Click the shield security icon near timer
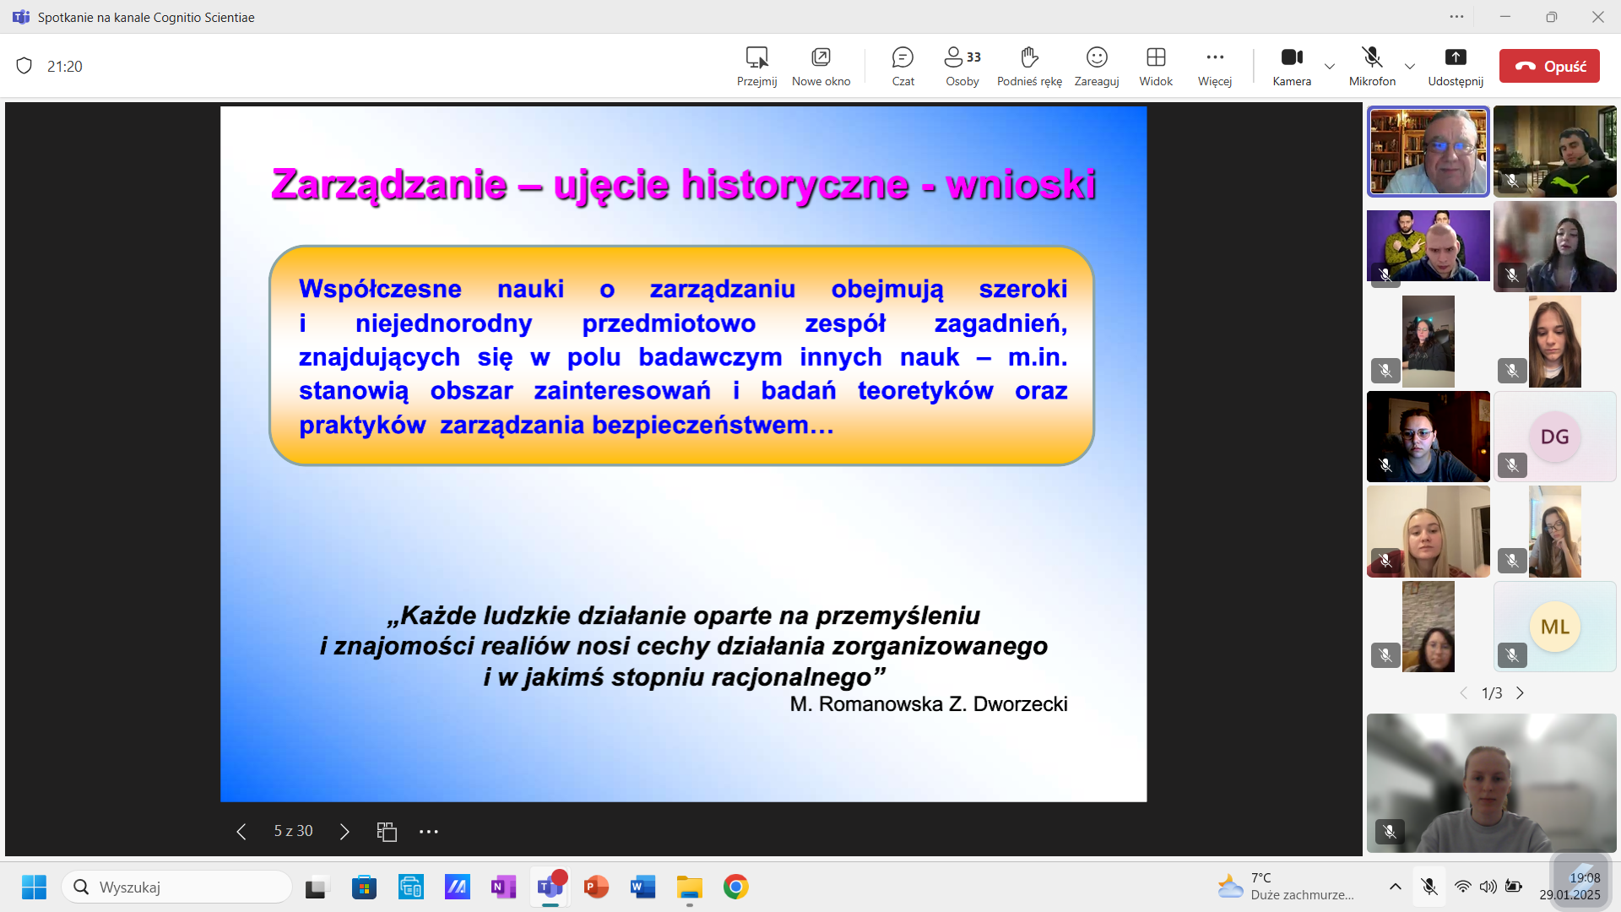 coord(24,66)
